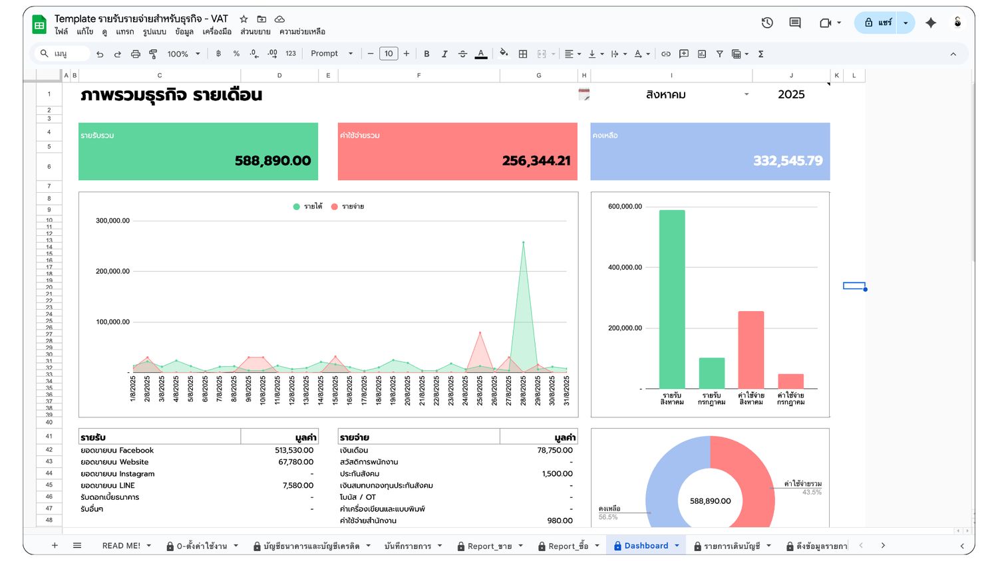Click the create filter funnel icon
Viewport: 998px width, 561px height.
pyautogui.click(x=719, y=54)
